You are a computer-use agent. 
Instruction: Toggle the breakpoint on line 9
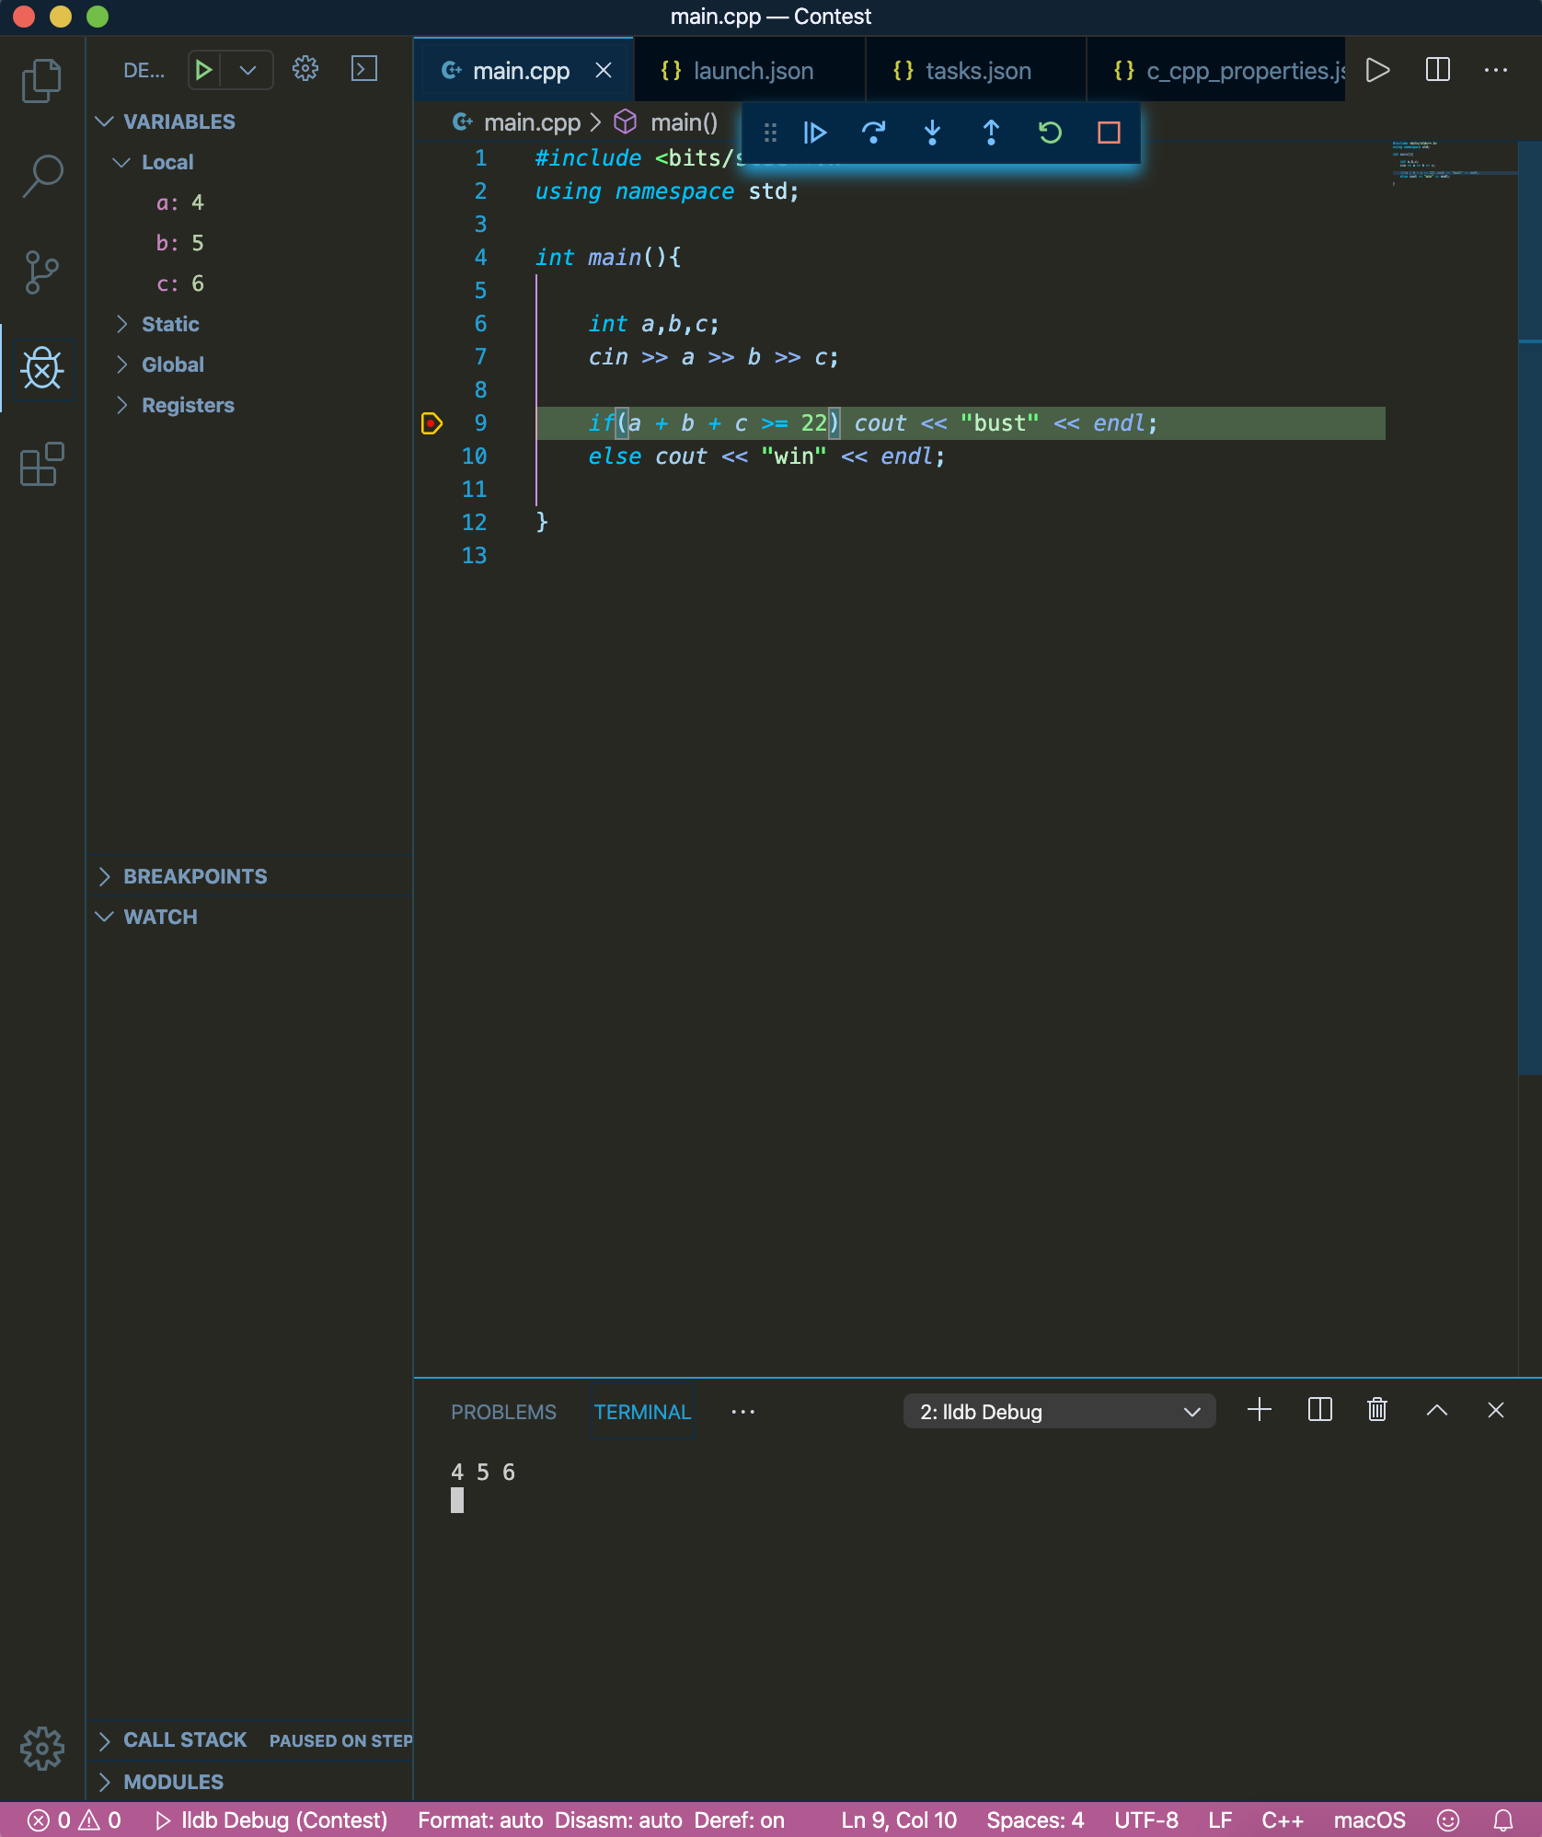point(432,423)
